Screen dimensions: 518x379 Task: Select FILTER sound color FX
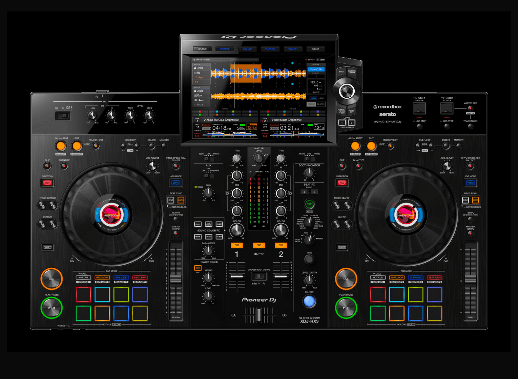219,237
